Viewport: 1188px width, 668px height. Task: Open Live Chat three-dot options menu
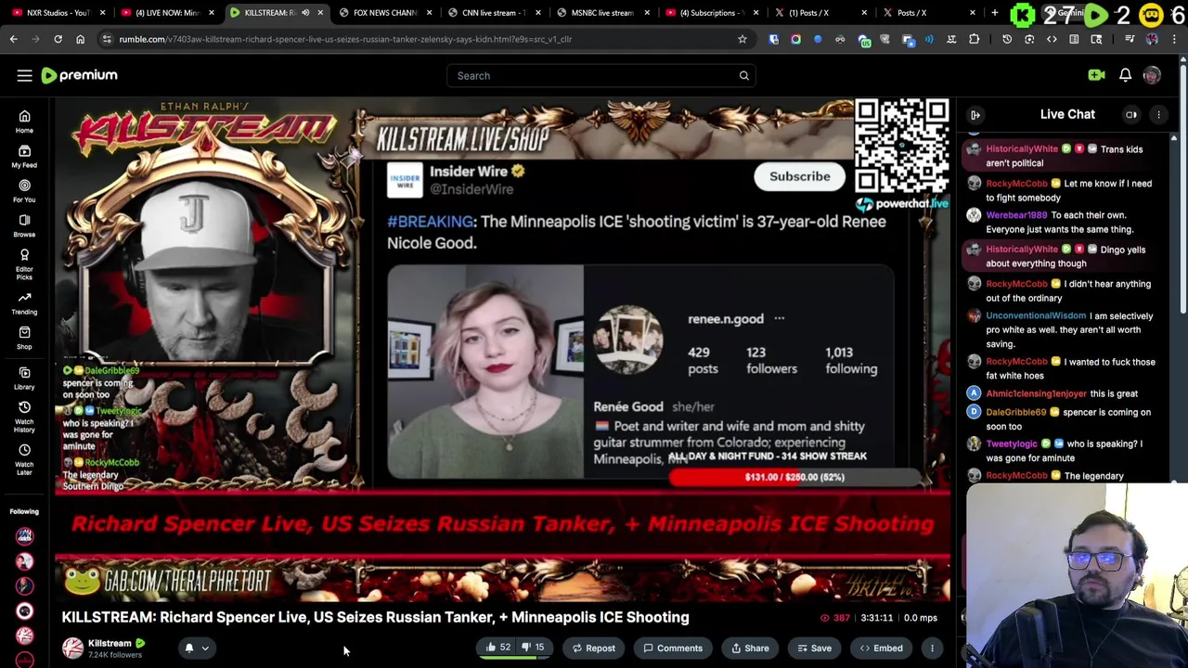[x=1158, y=114]
